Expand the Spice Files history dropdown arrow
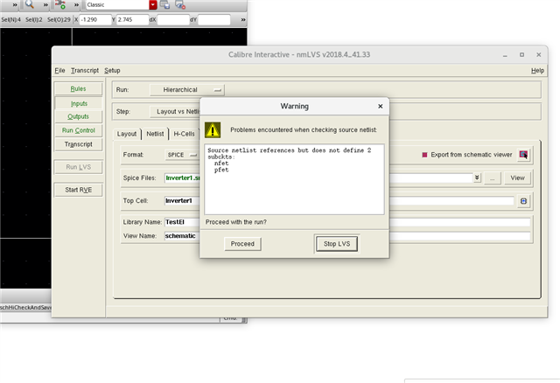This screenshot has width=560, height=383. [x=477, y=178]
